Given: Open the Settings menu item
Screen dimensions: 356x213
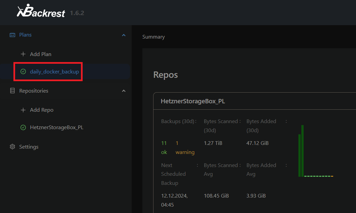Looking at the screenshot, I should coord(29,147).
